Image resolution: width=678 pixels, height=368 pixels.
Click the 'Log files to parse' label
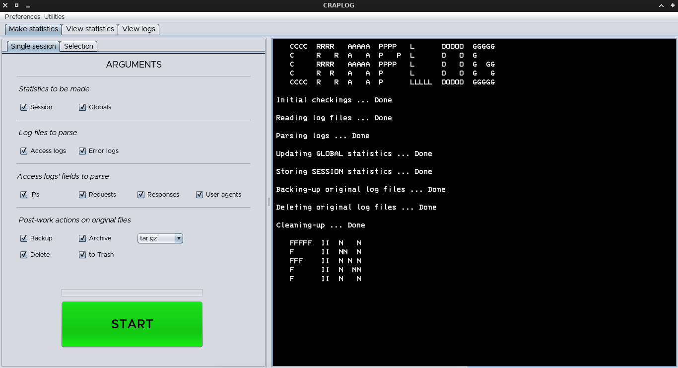point(48,133)
